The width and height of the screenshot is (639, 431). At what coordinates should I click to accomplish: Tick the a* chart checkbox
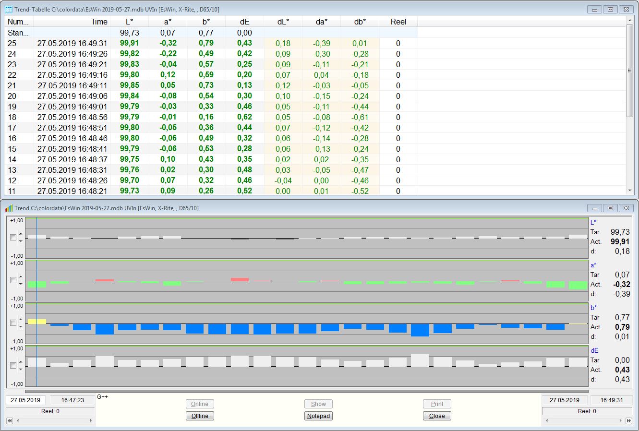pos(13,280)
